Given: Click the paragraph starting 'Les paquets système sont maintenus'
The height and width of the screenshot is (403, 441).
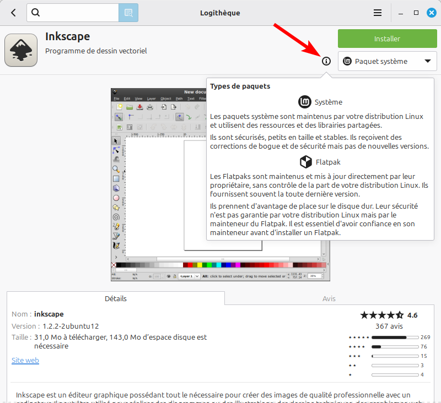Looking at the screenshot, I should 316,121.
